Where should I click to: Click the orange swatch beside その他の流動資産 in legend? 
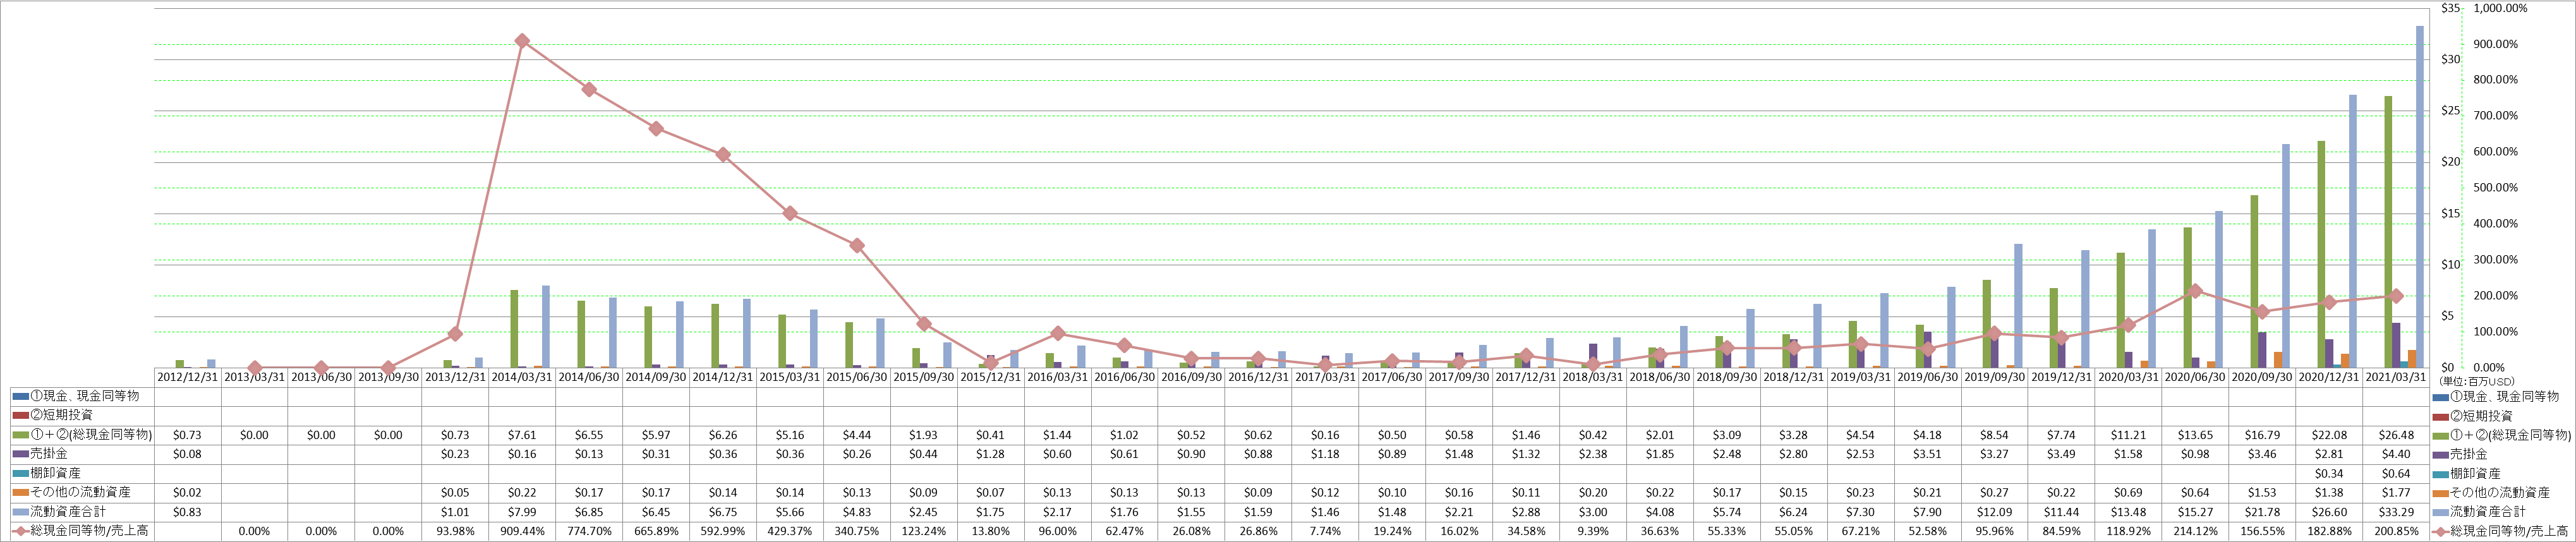pyautogui.click(x=2441, y=493)
